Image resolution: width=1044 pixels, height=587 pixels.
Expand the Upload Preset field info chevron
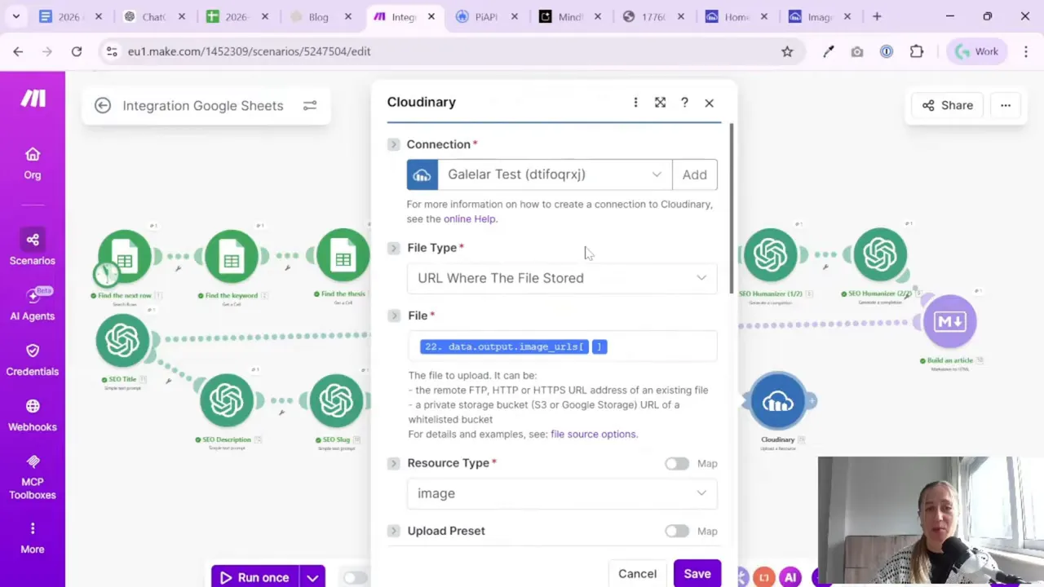point(394,531)
